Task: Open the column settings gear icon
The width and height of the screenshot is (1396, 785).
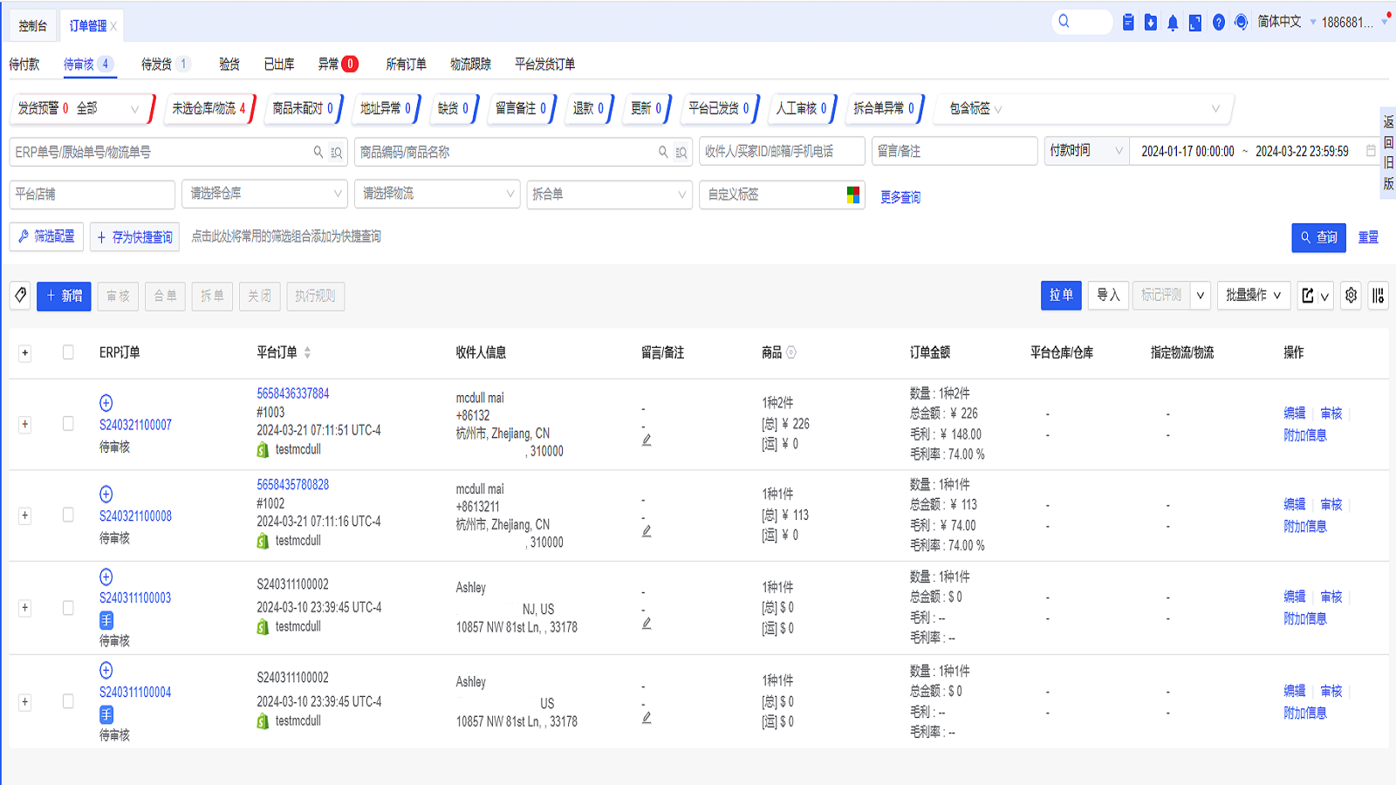Action: pyautogui.click(x=1351, y=296)
